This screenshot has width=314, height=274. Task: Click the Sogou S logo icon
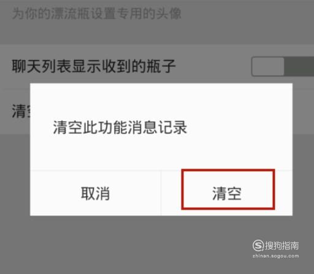258,245
